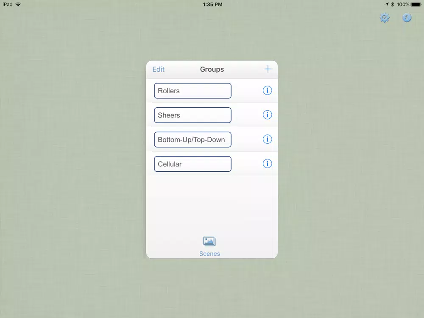Screen dimensions: 424x318
Task: Tap the 100% battery percentage text
Action: pos(403,5)
